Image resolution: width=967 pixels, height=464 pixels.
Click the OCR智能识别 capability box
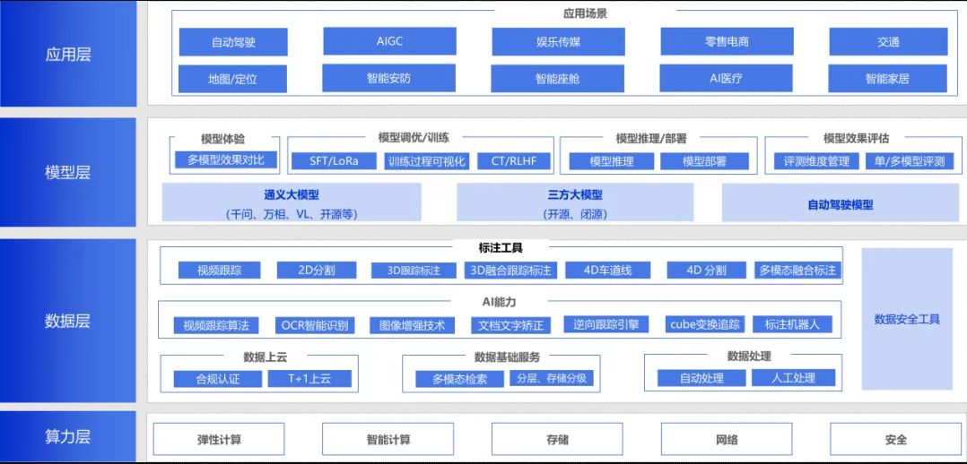click(x=314, y=325)
